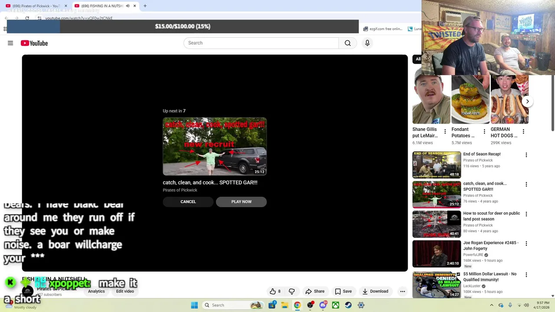Open Shane Gillis short thumbnail
Viewport: 555px width, 312px height.
431,100
